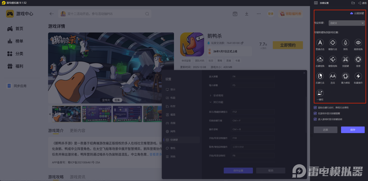This screenshot has width=368, height=181.
Task: Open 显示 settings tab
Action: click(182, 89)
